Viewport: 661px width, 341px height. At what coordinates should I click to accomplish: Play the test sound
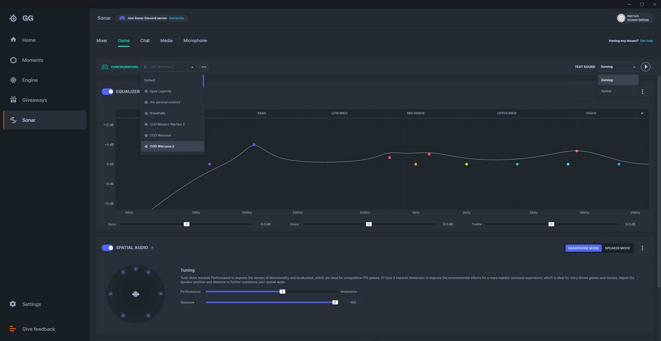coord(646,67)
